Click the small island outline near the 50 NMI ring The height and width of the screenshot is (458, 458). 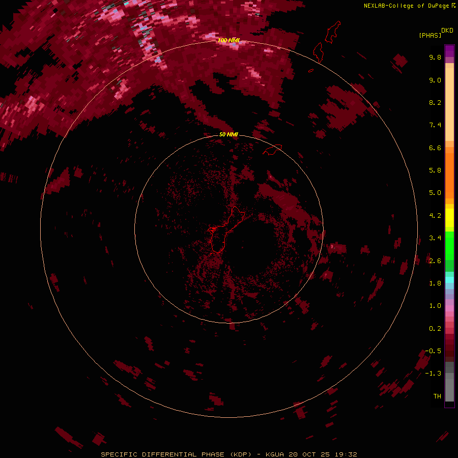[273, 150]
